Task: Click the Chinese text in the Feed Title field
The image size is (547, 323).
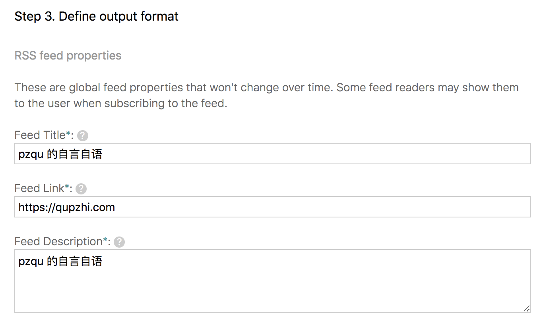Action: pos(75,154)
